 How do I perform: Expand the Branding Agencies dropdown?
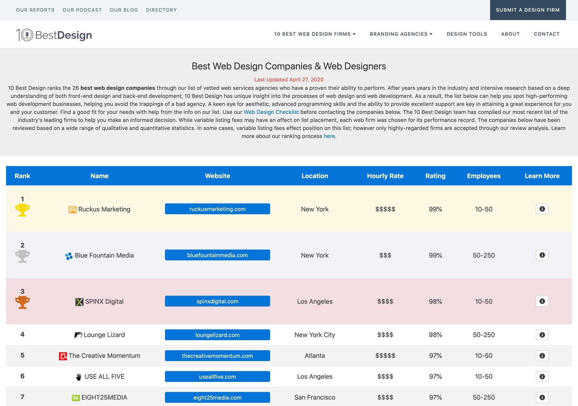coord(401,34)
